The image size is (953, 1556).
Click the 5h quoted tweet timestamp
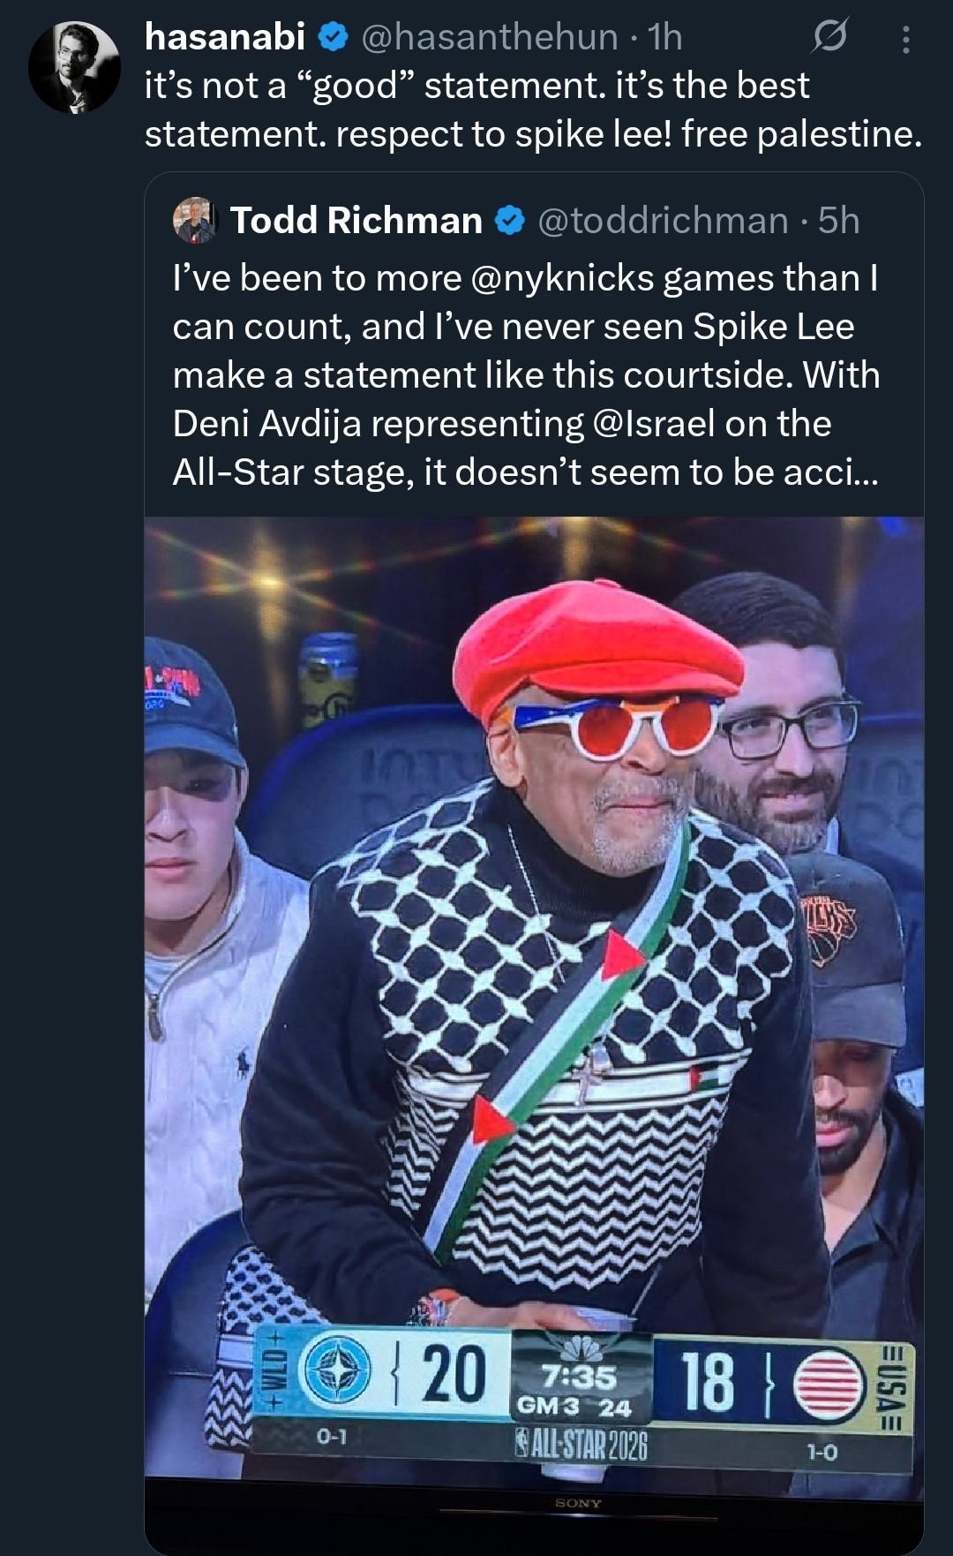838,220
